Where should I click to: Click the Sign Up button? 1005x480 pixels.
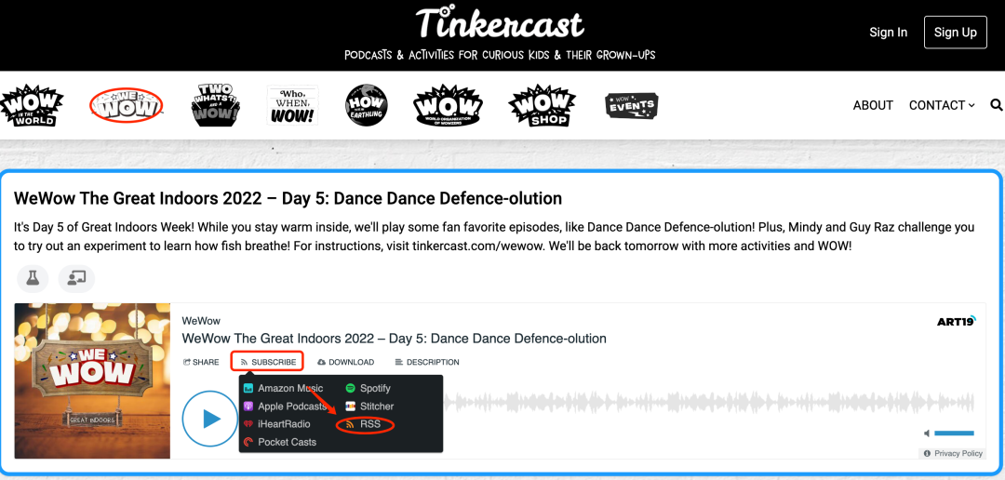(955, 32)
